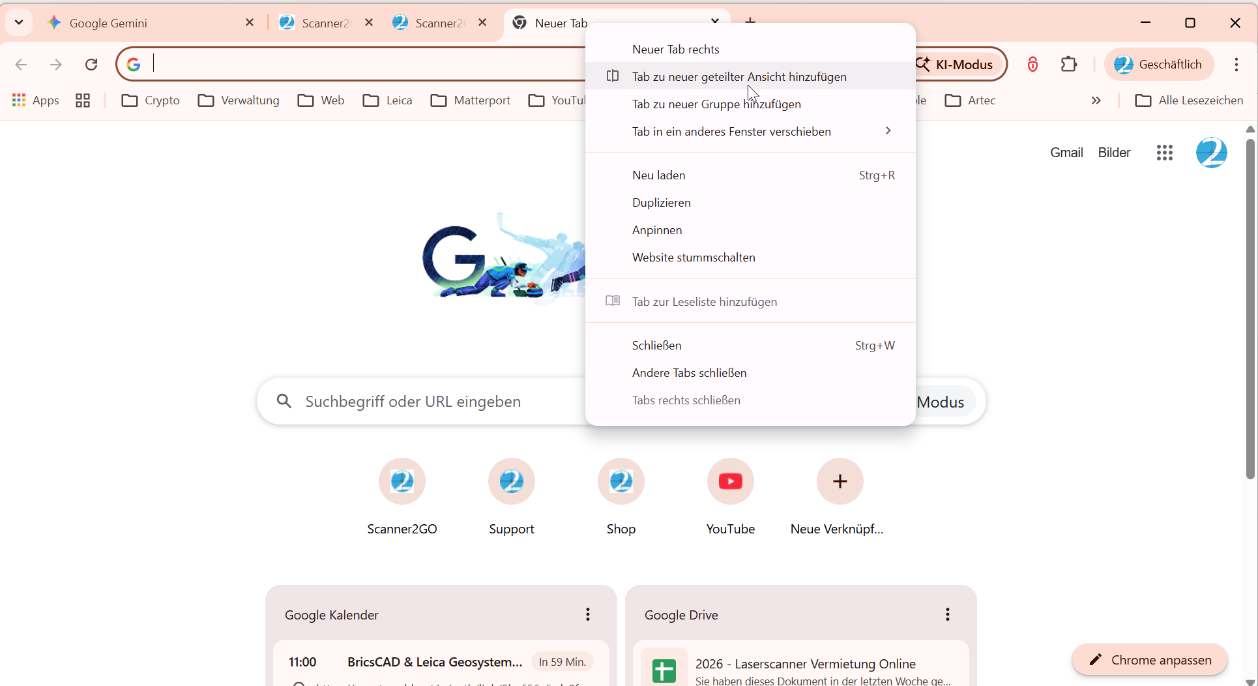Open the Chrome three-dot menu

coord(1236,64)
